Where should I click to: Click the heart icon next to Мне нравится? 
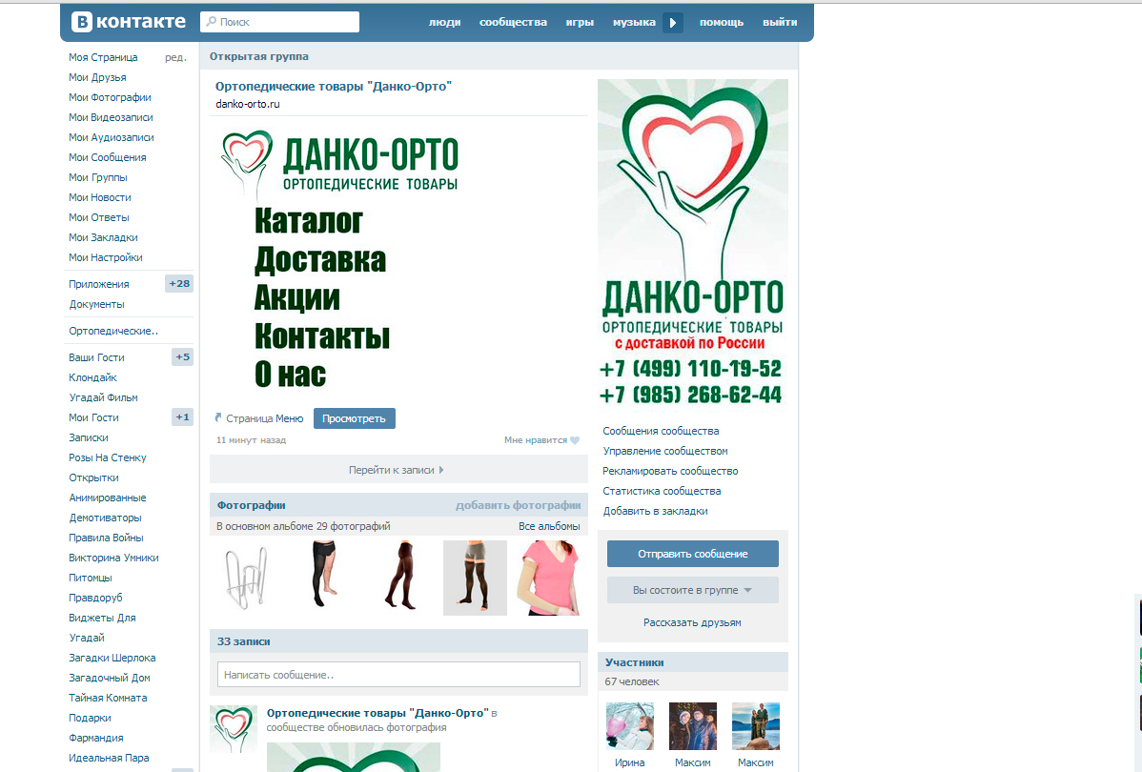pyautogui.click(x=575, y=440)
